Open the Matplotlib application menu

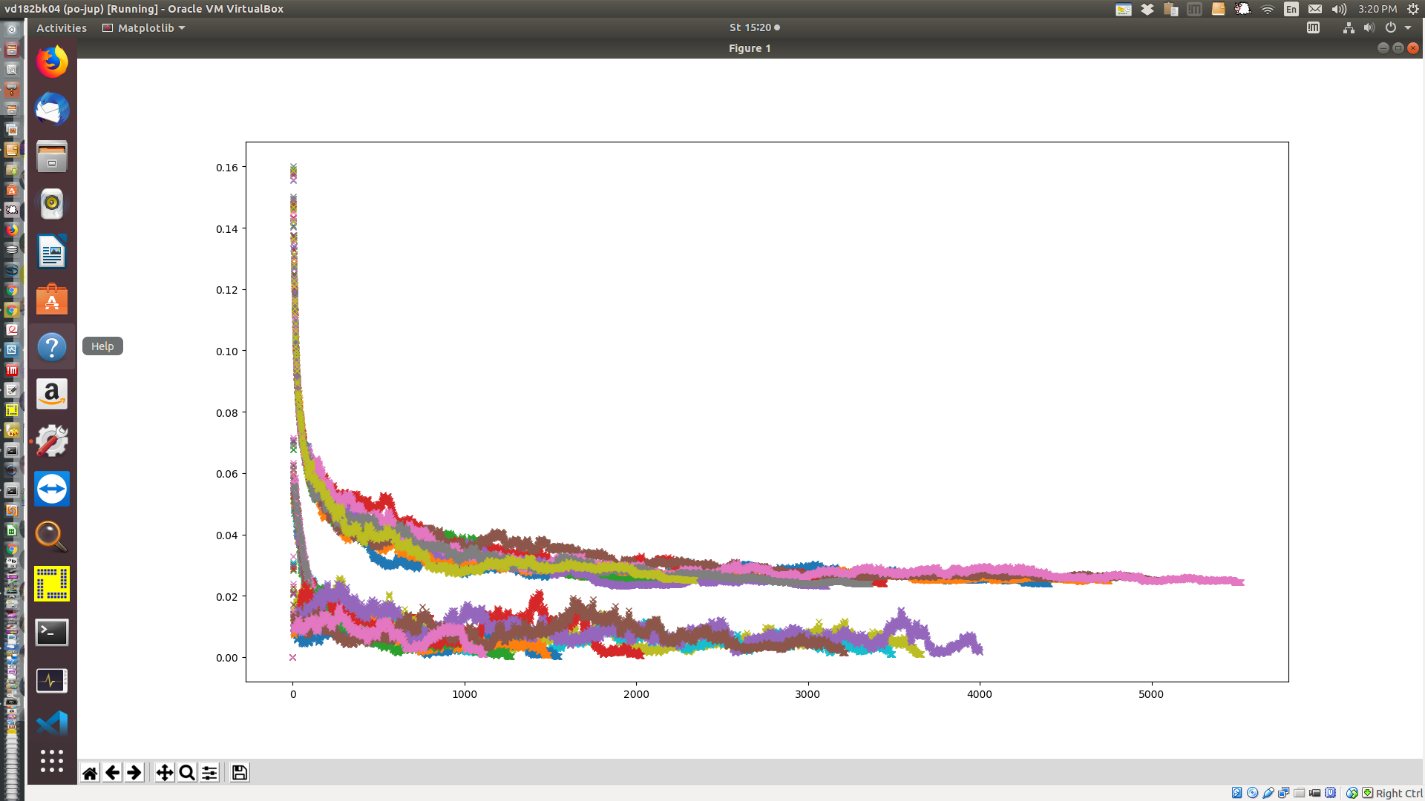point(144,28)
